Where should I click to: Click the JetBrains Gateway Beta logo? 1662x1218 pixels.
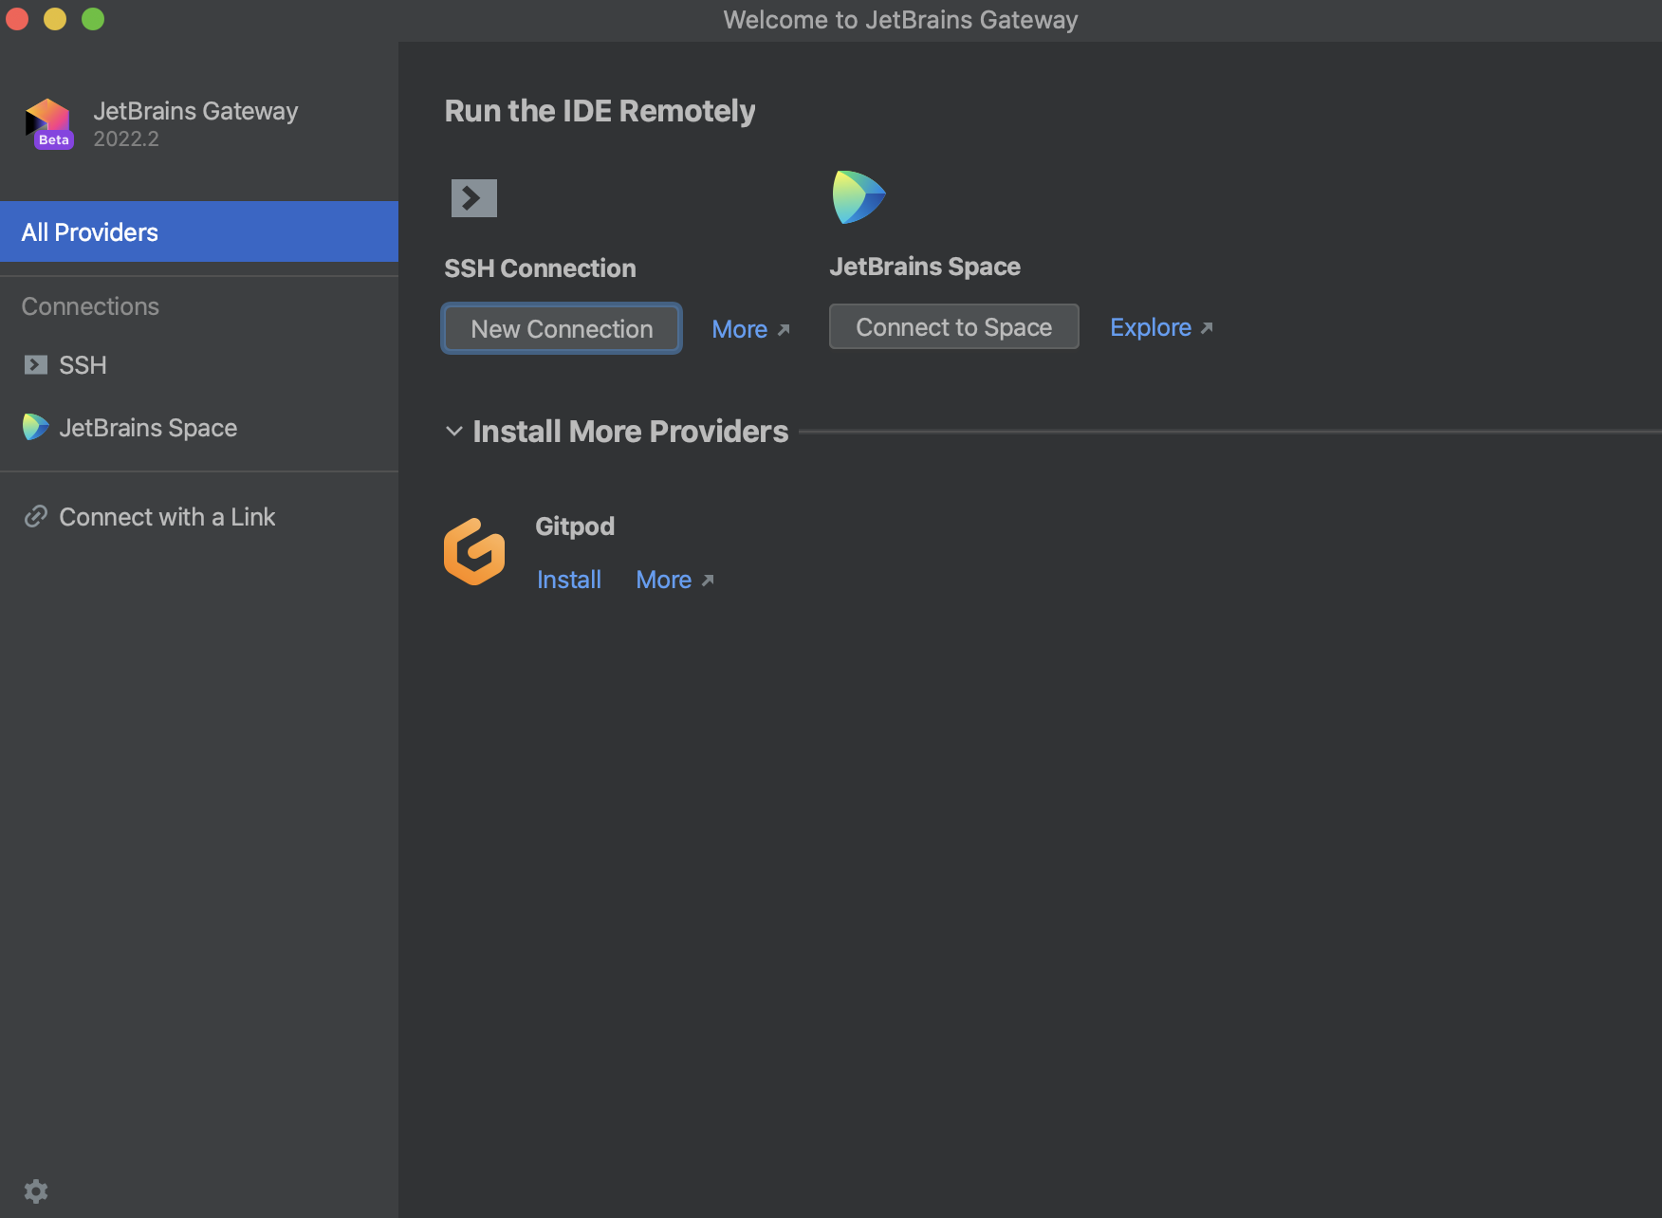click(48, 124)
